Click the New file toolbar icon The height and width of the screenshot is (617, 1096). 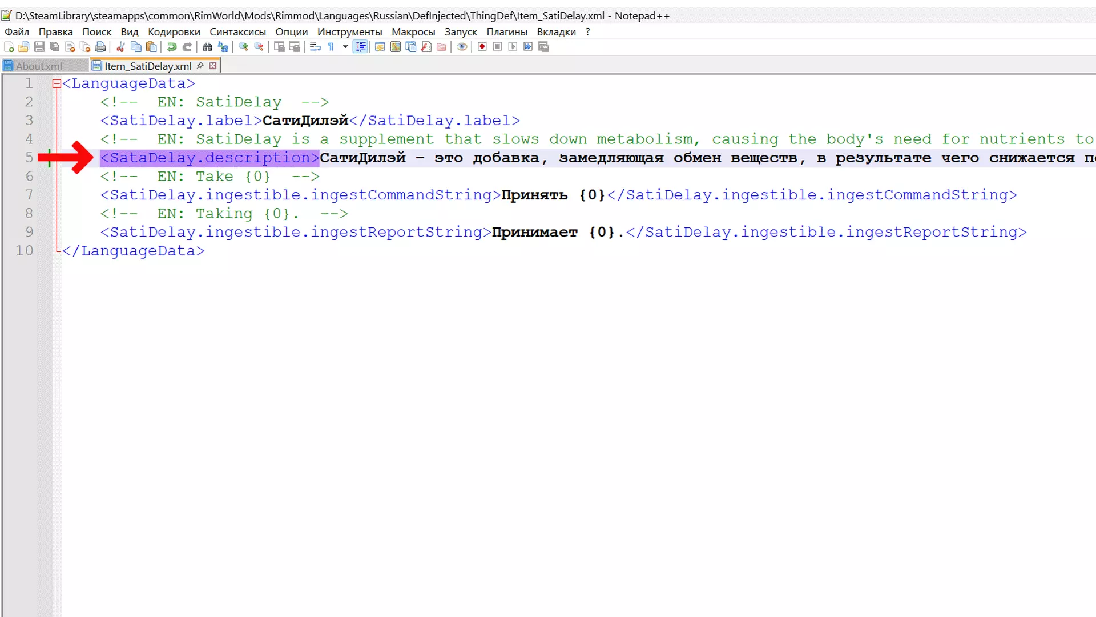point(9,47)
